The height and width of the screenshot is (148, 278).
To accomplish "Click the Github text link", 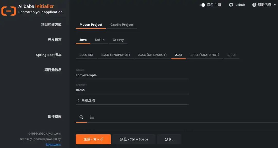I will [240, 5].
